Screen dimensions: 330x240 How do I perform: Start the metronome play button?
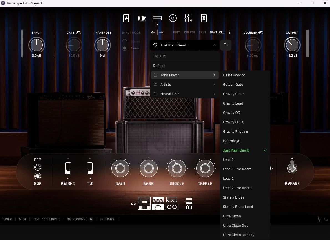pos(91,219)
